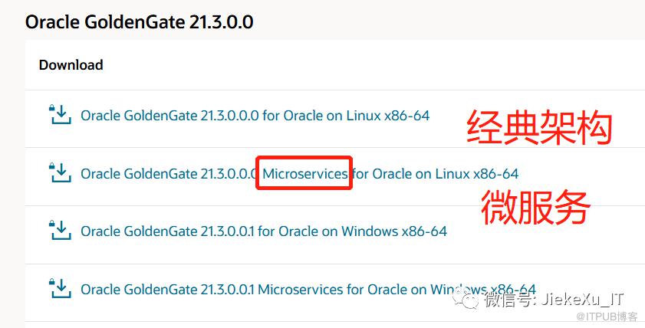
Task: Click download arrow icon for 21.3.0.0.1 Windows non-Microservices
Action: 61,232
